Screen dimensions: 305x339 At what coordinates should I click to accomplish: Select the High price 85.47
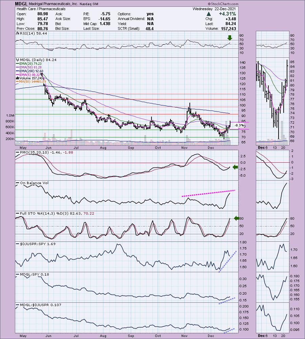tap(43, 19)
